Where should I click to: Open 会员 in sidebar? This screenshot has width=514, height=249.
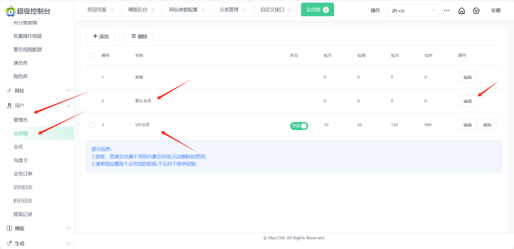point(18,147)
